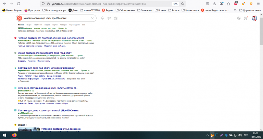Click the red ad blocker extension icon
The width and height of the screenshot is (263, 139).
(x=236, y=3)
